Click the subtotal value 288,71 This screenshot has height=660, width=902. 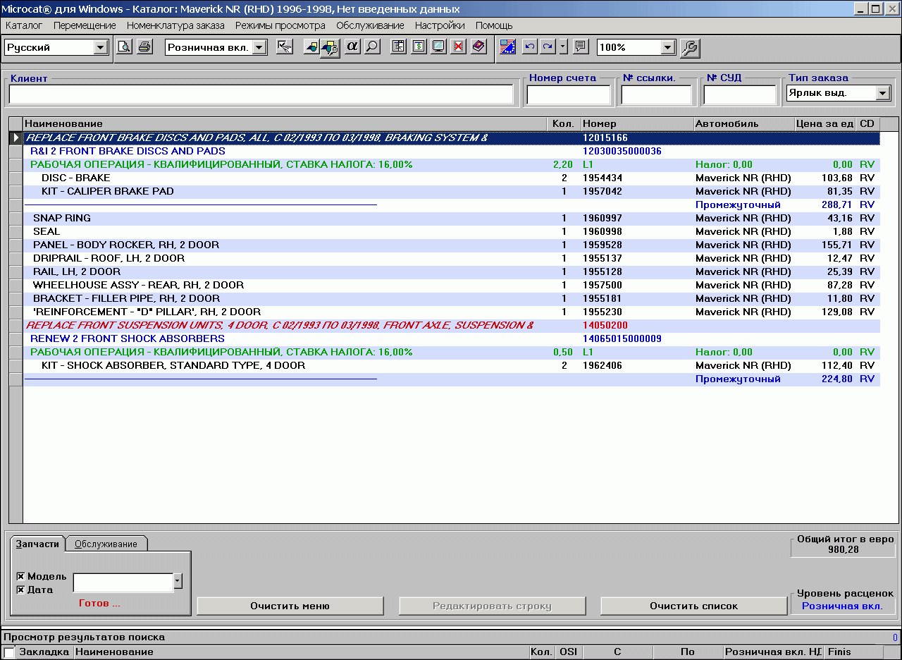(x=837, y=204)
